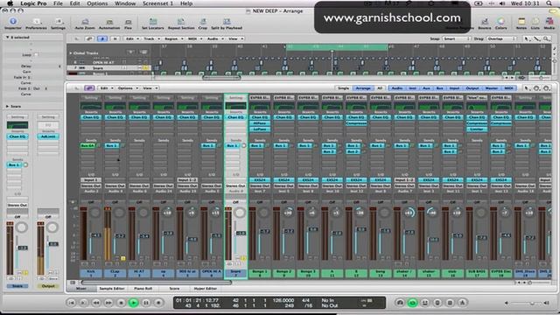
Task: Open the arrange area's Region dropdown
Action: (x=173, y=38)
